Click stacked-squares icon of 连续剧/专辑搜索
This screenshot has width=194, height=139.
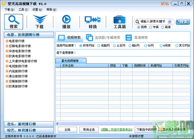[x=89, y=37]
